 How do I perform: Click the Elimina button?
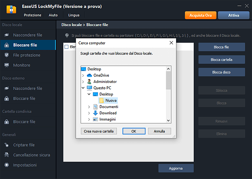click(222, 134)
